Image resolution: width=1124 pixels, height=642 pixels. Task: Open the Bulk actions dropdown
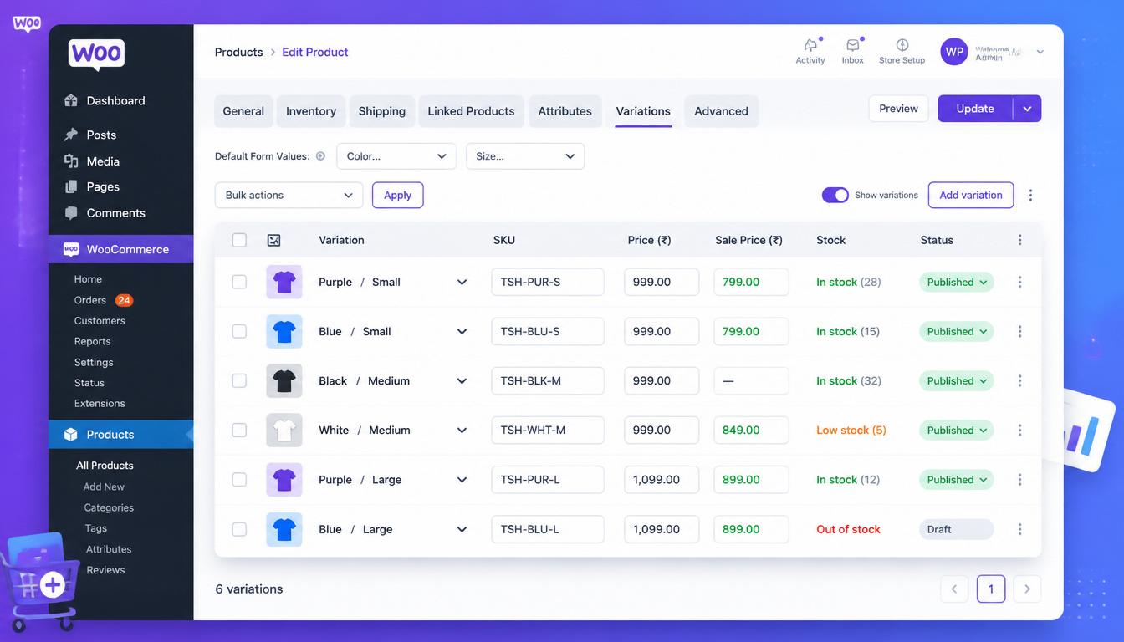[289, 195]
